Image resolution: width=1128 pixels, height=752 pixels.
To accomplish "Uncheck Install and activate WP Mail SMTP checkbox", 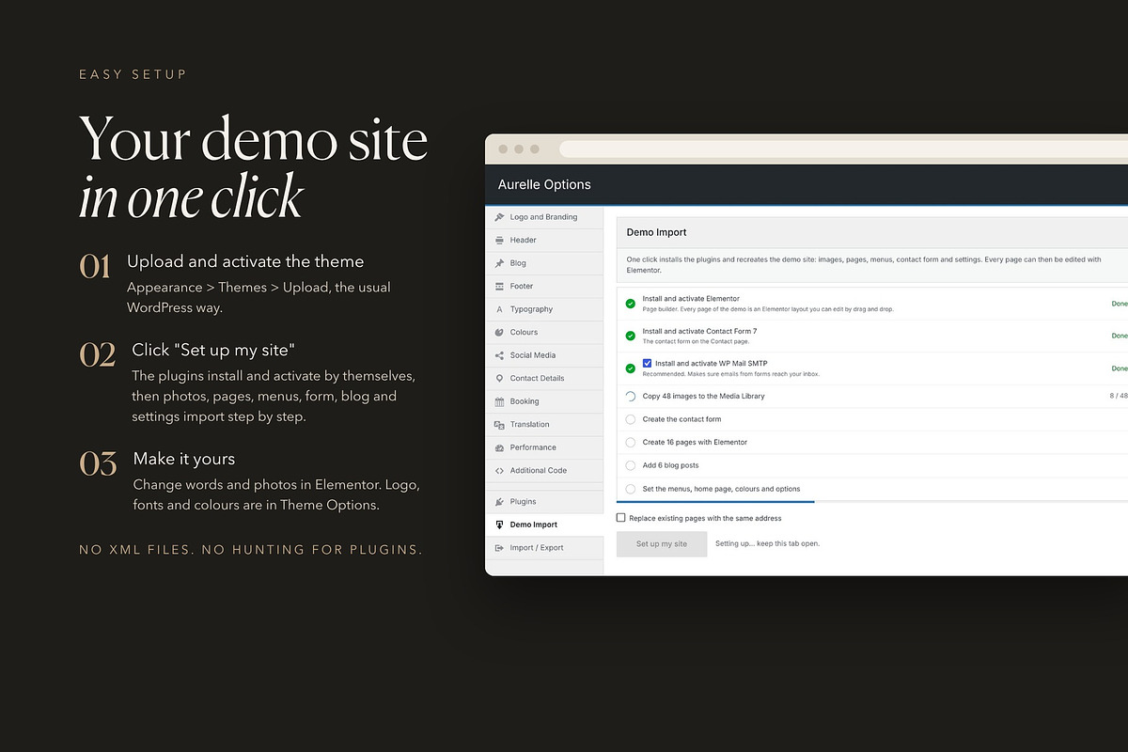I will [x=648, y=363].
